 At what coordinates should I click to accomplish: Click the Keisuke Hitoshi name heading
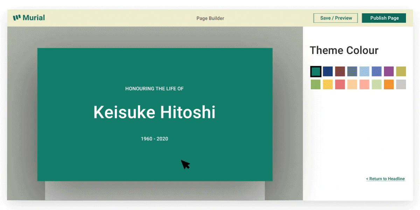(x=154, y=112)
